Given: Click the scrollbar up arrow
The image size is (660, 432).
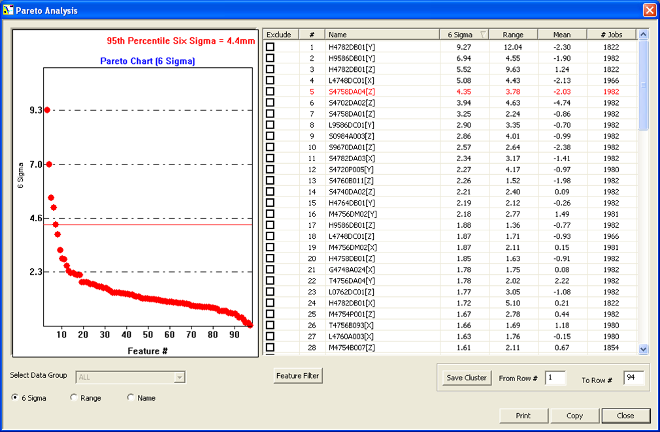Looking at the screenshot, I should (x=642, y=34).
